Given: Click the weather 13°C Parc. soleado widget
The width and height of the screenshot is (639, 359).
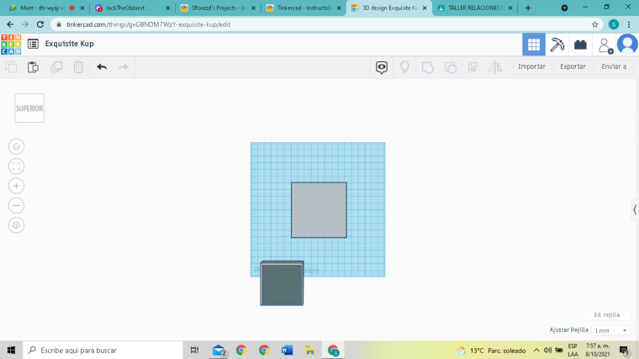Looking at the screenshot, I should coord(491,351).
